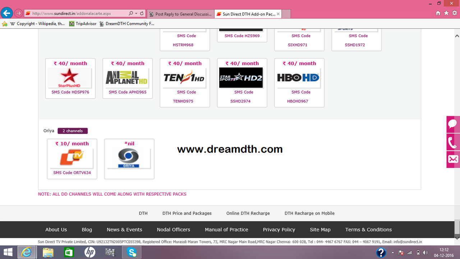This screenshot has height=259, width=460.
Task: Click the Odisha TV channel logo
Action: 72,158
